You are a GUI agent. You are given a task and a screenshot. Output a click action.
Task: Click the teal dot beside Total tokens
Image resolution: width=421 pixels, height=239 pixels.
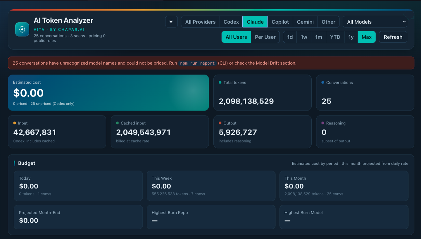point(220,82)
